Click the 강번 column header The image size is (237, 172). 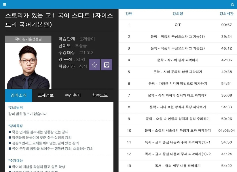click(x=129, y=14)
